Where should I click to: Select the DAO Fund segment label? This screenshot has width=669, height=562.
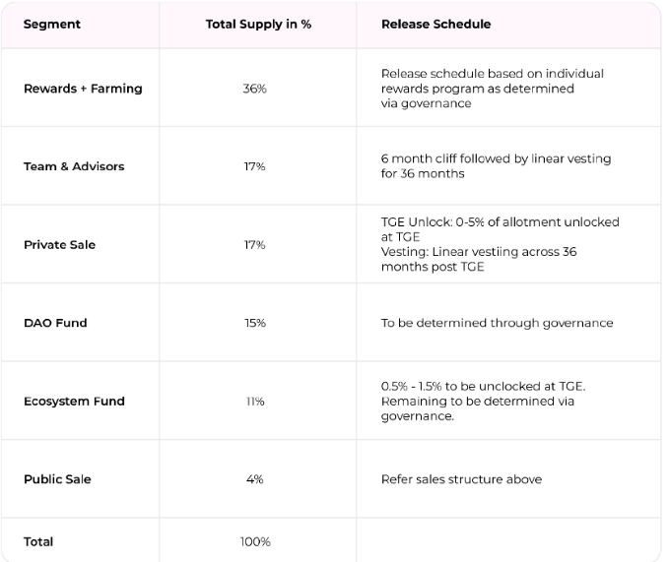(x=55, y=323)
